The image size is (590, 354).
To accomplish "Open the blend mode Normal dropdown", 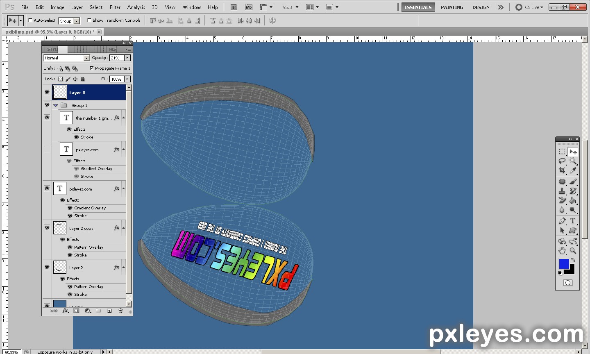I will (86, 58).
